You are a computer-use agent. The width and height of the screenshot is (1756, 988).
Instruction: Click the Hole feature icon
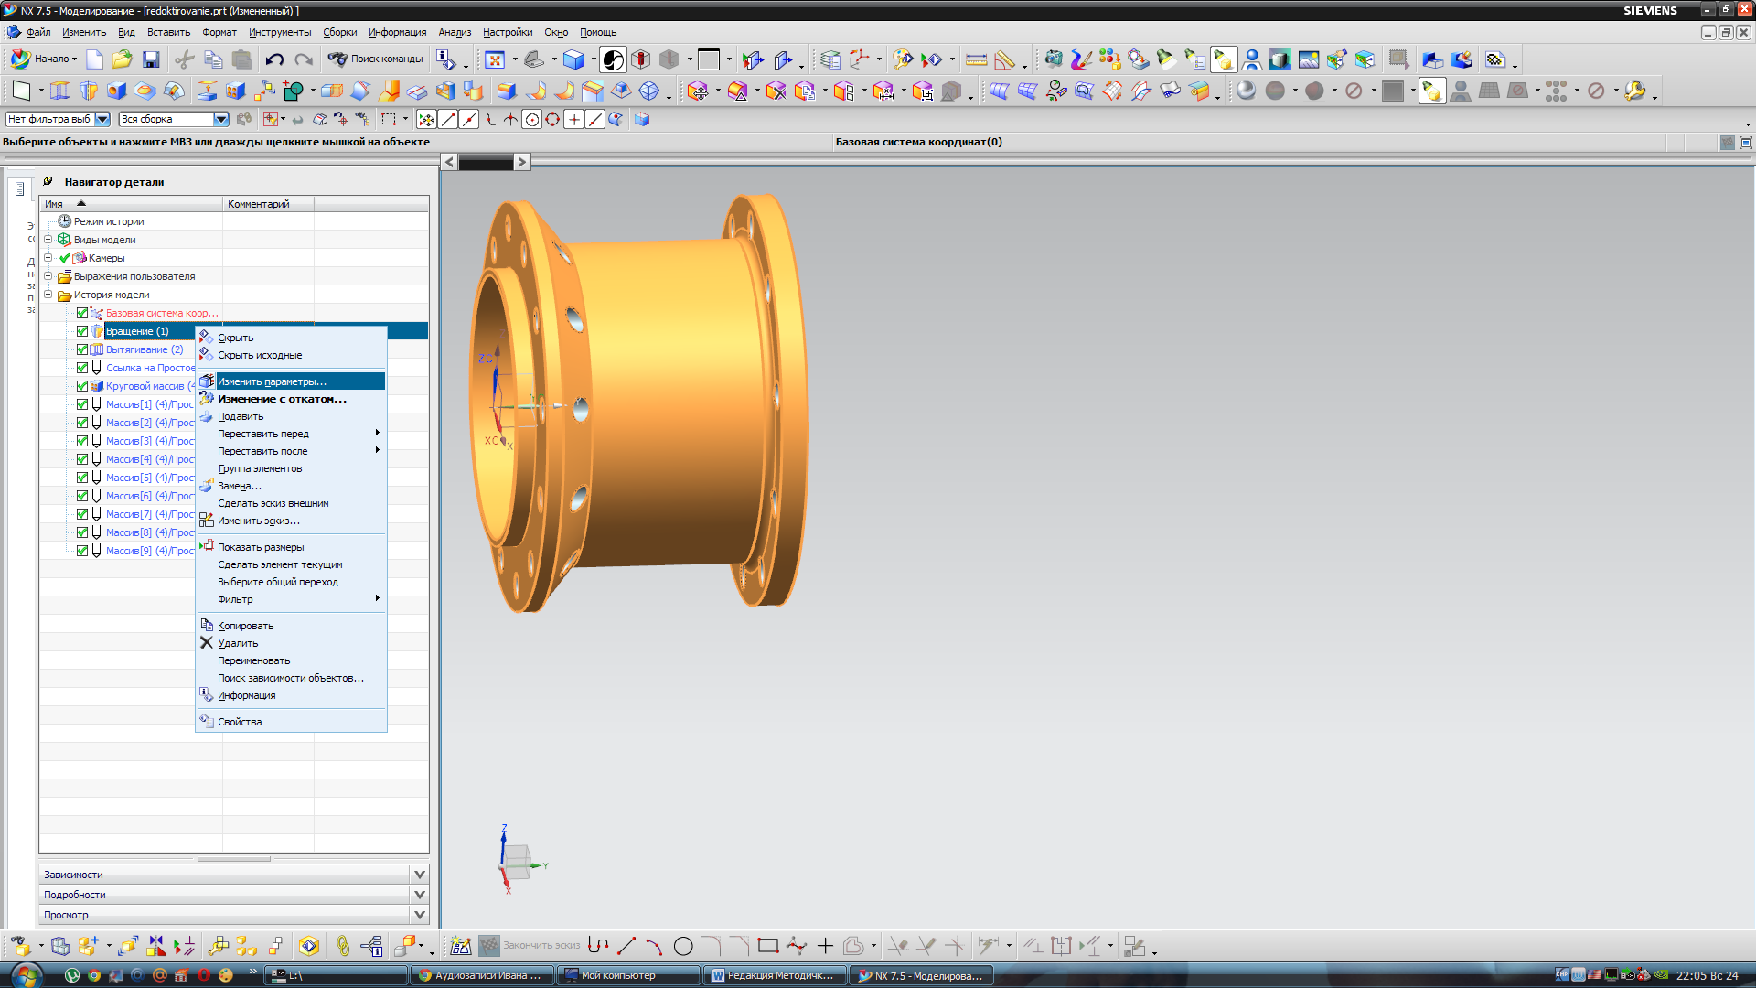117,91
